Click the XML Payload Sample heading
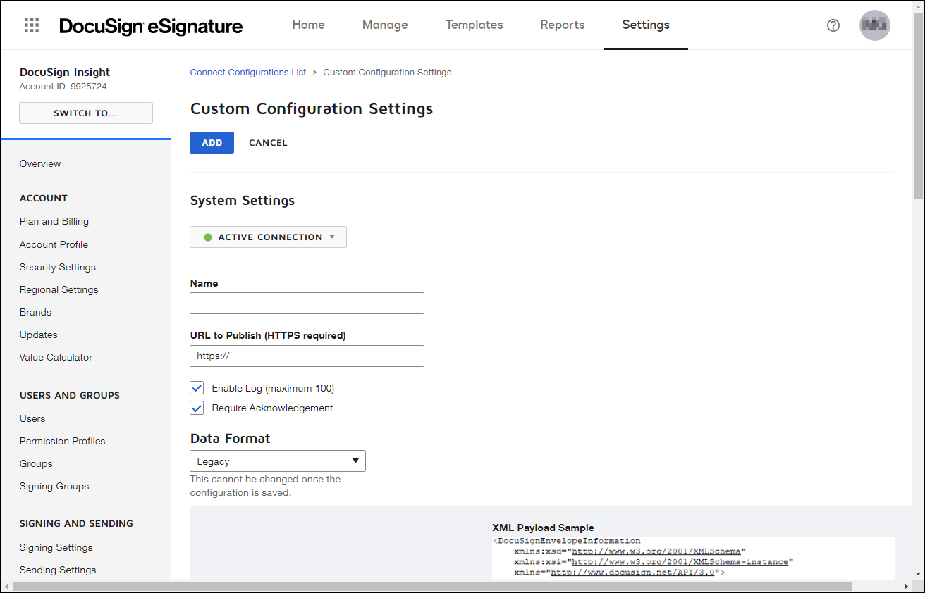The width and height of the screenshot is (925, 593). tap(543, 528)
